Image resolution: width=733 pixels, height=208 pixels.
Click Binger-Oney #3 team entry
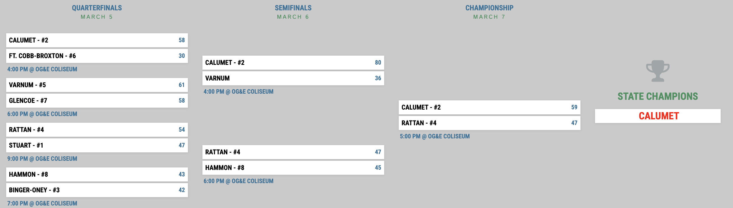97,190
